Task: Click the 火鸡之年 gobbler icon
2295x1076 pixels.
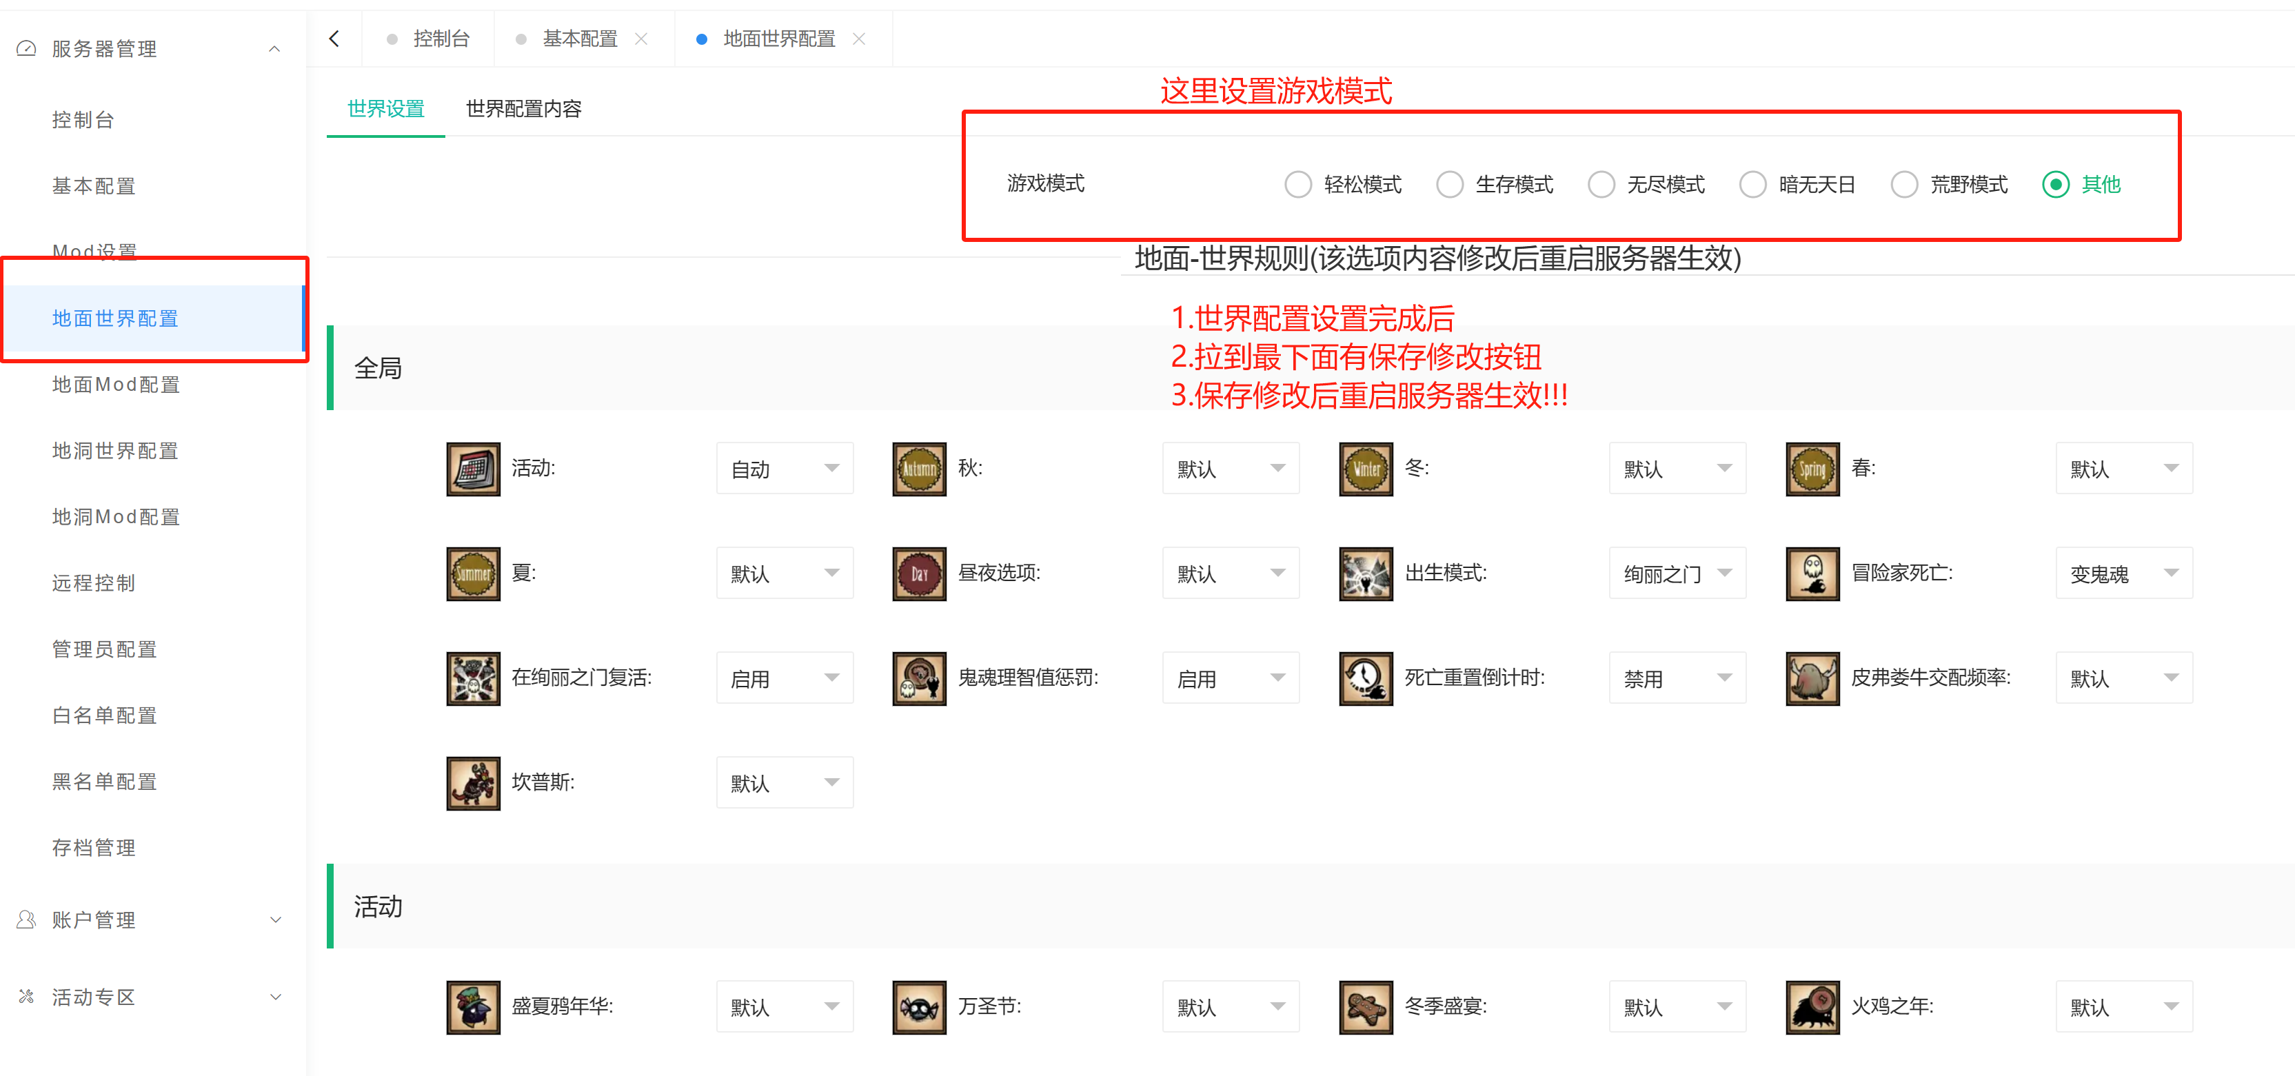Action: [1813, 1007]
